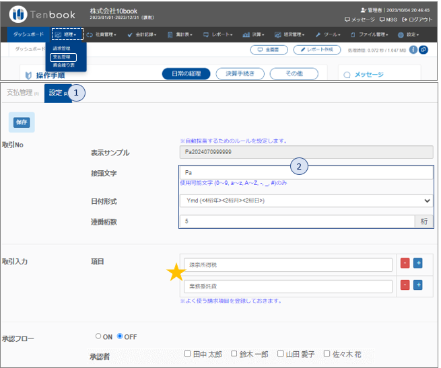Add an item after 業務委託費 with the blue plus

tap(418, 285)
